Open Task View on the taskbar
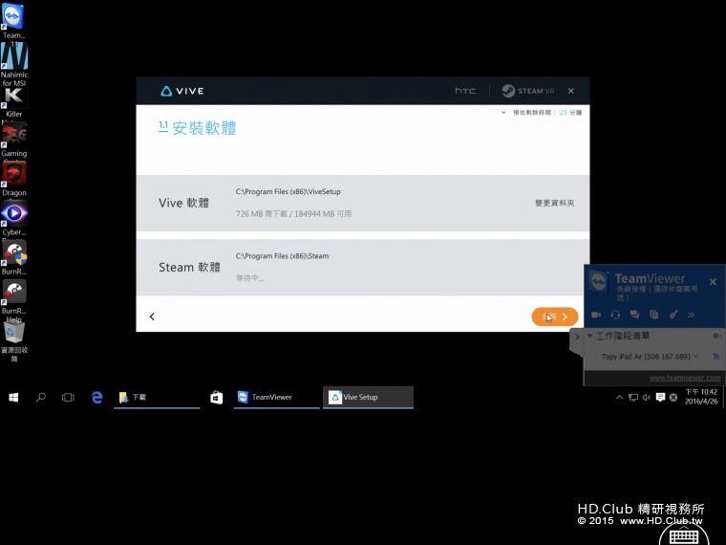Image resolution: width=726 pixels, height=545 pixels. pyautogui.click(x=68, y=397)
